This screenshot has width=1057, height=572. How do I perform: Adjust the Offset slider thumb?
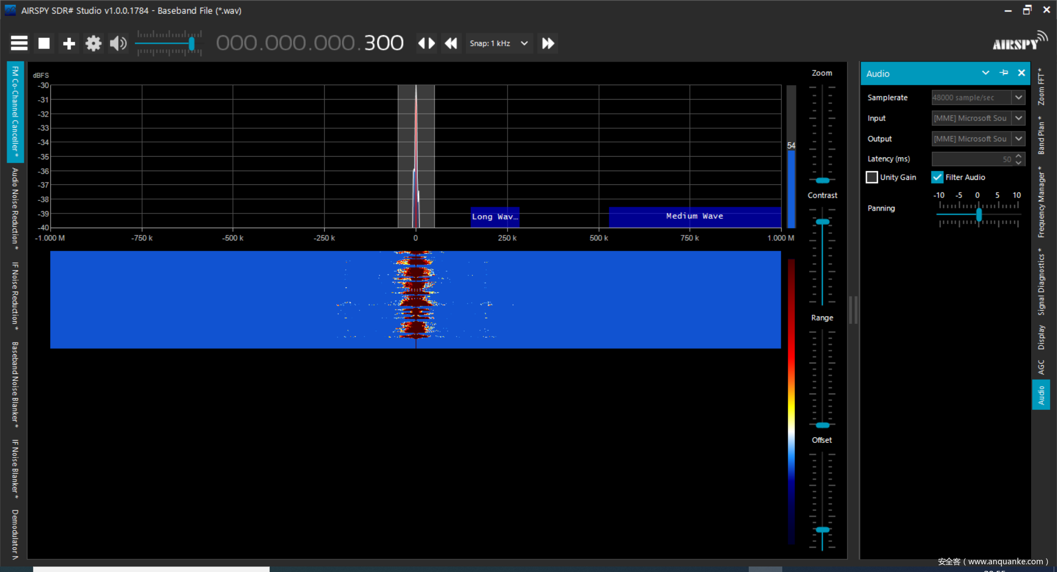(x=822, y=530)
